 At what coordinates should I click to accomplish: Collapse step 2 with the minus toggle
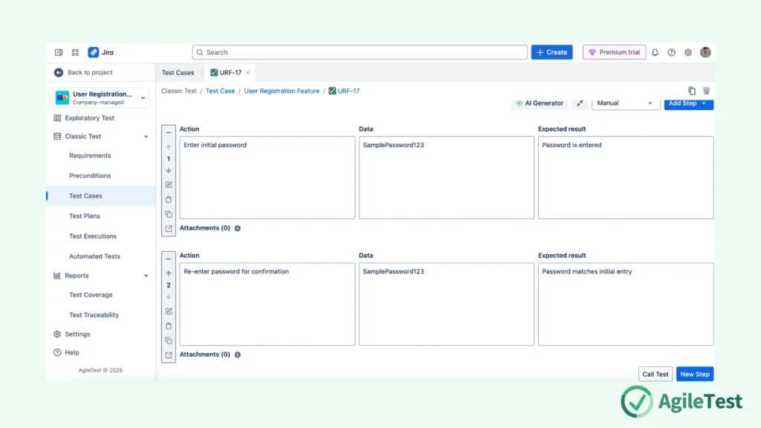coord(169,259)
